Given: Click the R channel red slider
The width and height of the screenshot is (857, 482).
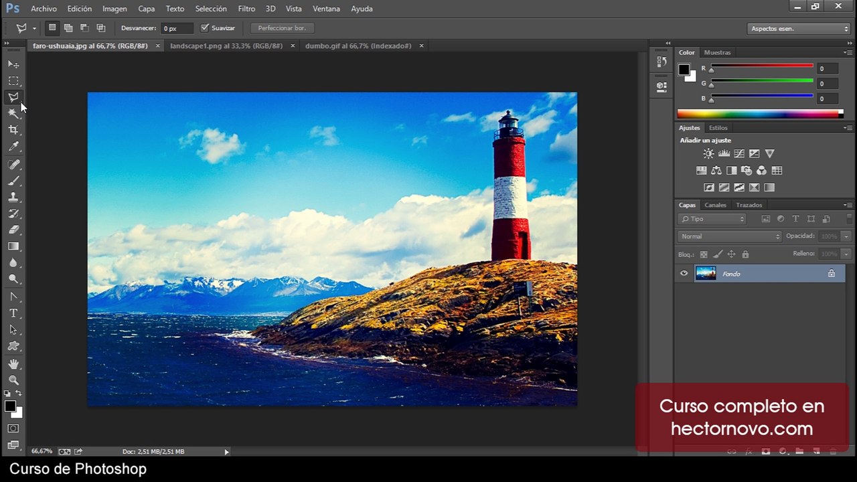Looking at the screenshot, I should tap(762, 66).
